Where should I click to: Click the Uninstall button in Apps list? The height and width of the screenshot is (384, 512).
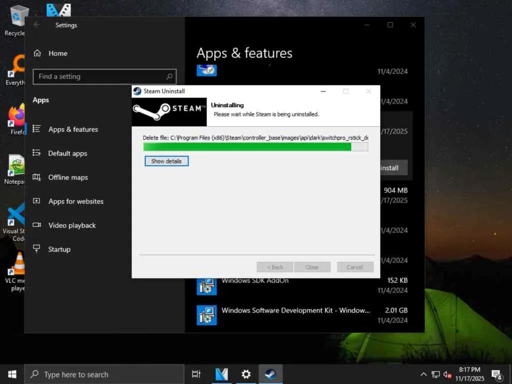(393, 168)
